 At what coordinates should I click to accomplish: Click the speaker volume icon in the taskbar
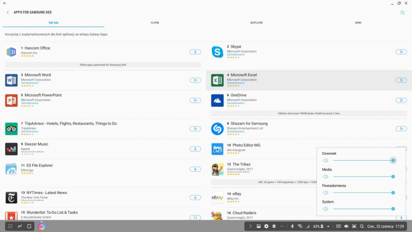[x=346, y=226]
